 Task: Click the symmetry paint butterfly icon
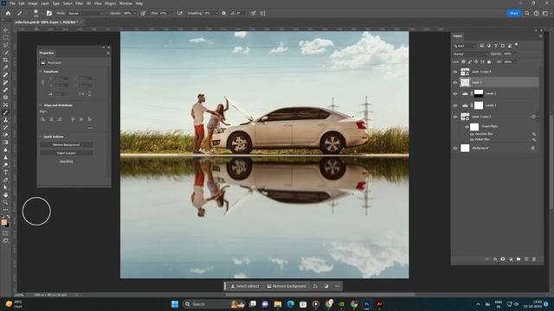tap(262, 13)
